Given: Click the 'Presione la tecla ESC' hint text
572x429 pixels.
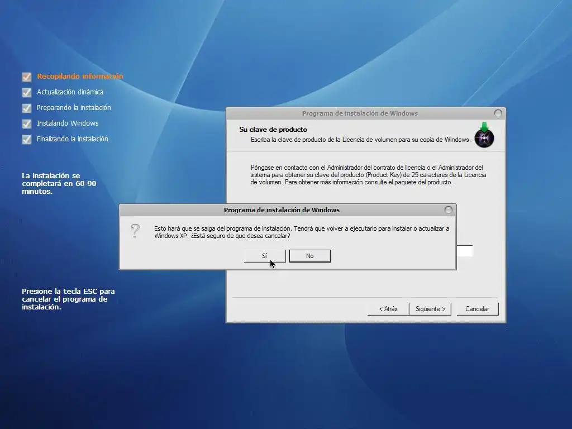Looking at the screenshot, I should pyautogui.click(x=68, y=299).
